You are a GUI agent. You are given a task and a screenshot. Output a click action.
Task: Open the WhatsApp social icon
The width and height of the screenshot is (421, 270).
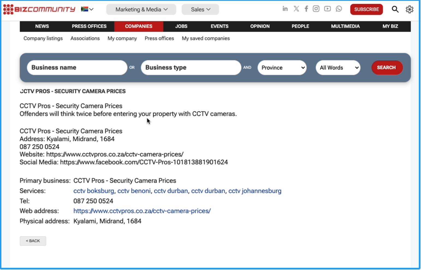coord(339,9)
